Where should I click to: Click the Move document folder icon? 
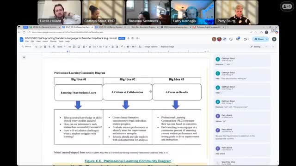pyautogui.click(x=133, y=38)
